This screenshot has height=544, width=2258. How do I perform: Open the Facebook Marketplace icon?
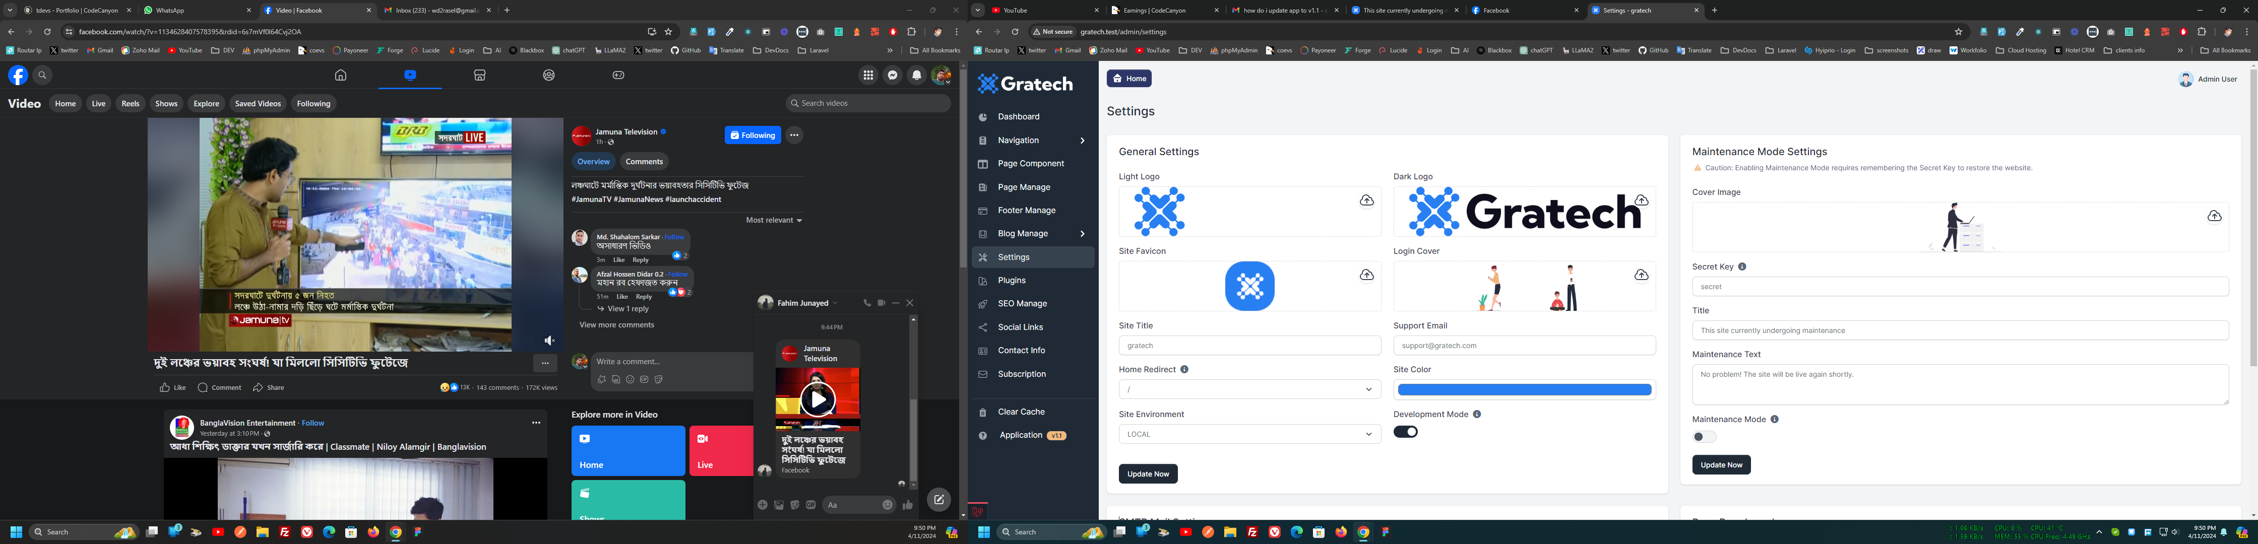(479, 76)
